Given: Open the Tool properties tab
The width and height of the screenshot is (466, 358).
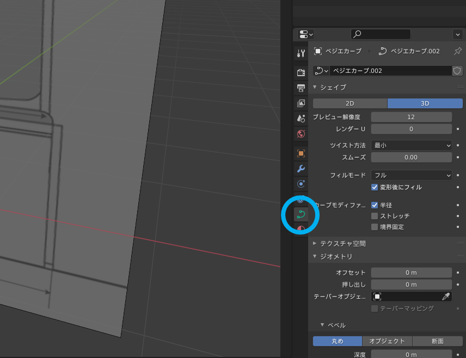Looking at the screenshot, I should 301,53.
